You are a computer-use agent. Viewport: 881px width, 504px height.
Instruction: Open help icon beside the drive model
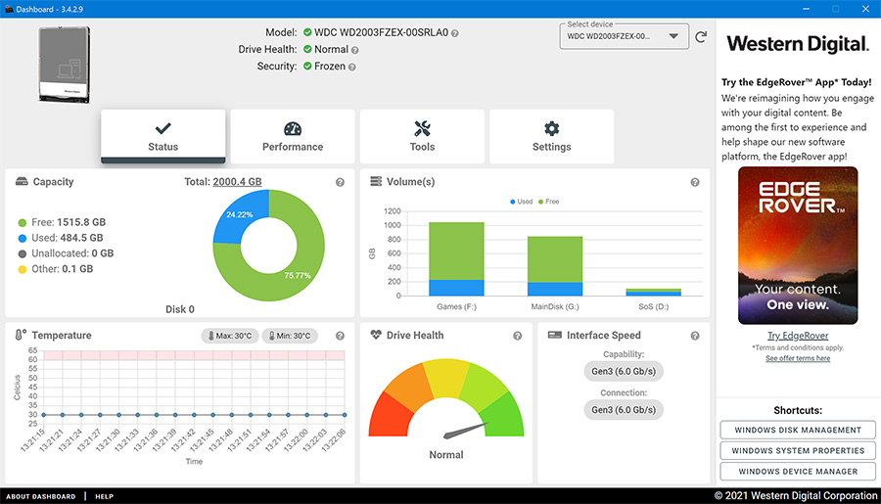point(455,32)
